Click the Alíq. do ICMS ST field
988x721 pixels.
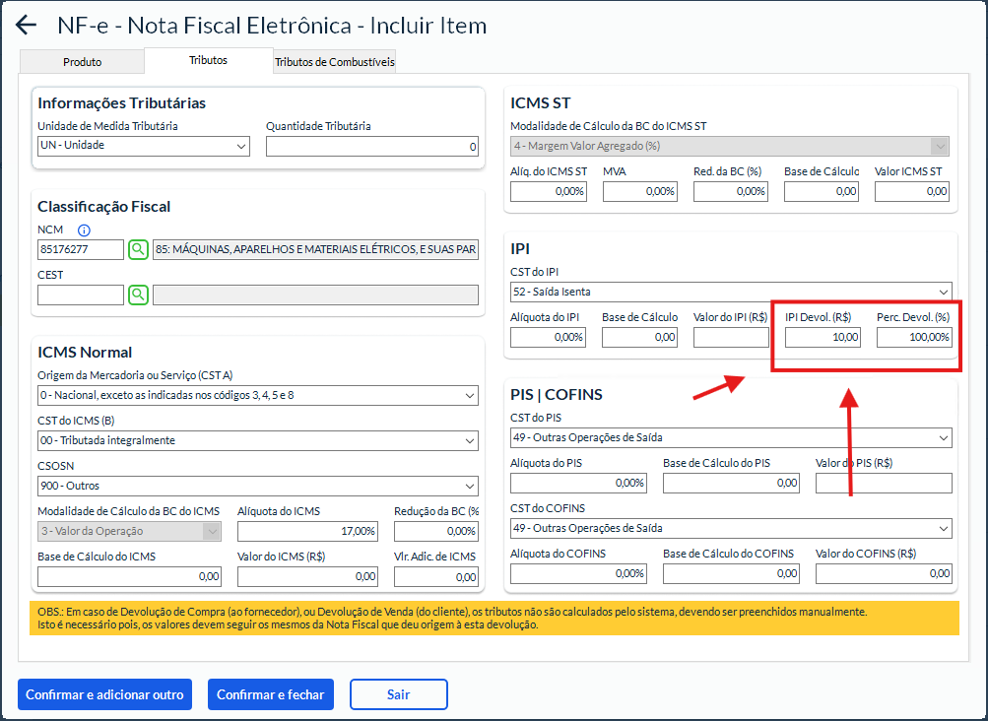549,192
